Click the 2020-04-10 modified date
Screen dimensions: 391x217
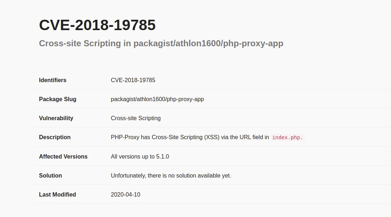[x=125, y=194]
